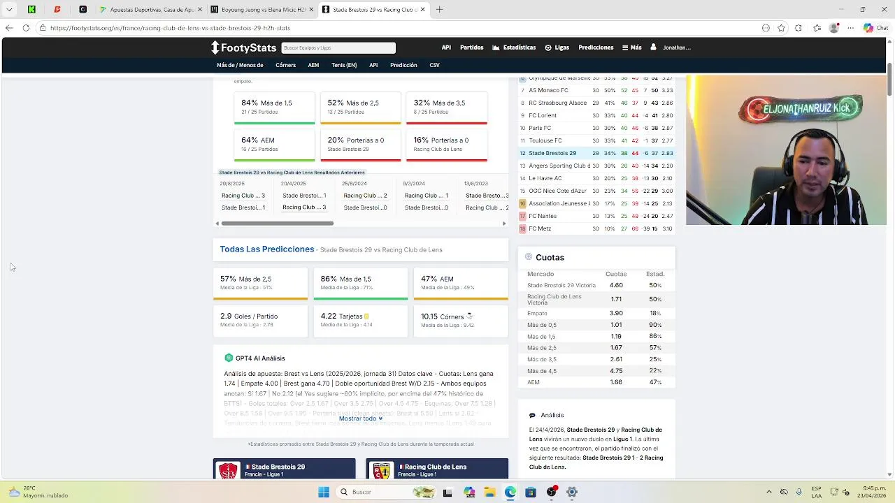This screenshot has height=503, width=895.
Task: Click previous results horizontal scrollbar
Action: [x=278, y=224]
